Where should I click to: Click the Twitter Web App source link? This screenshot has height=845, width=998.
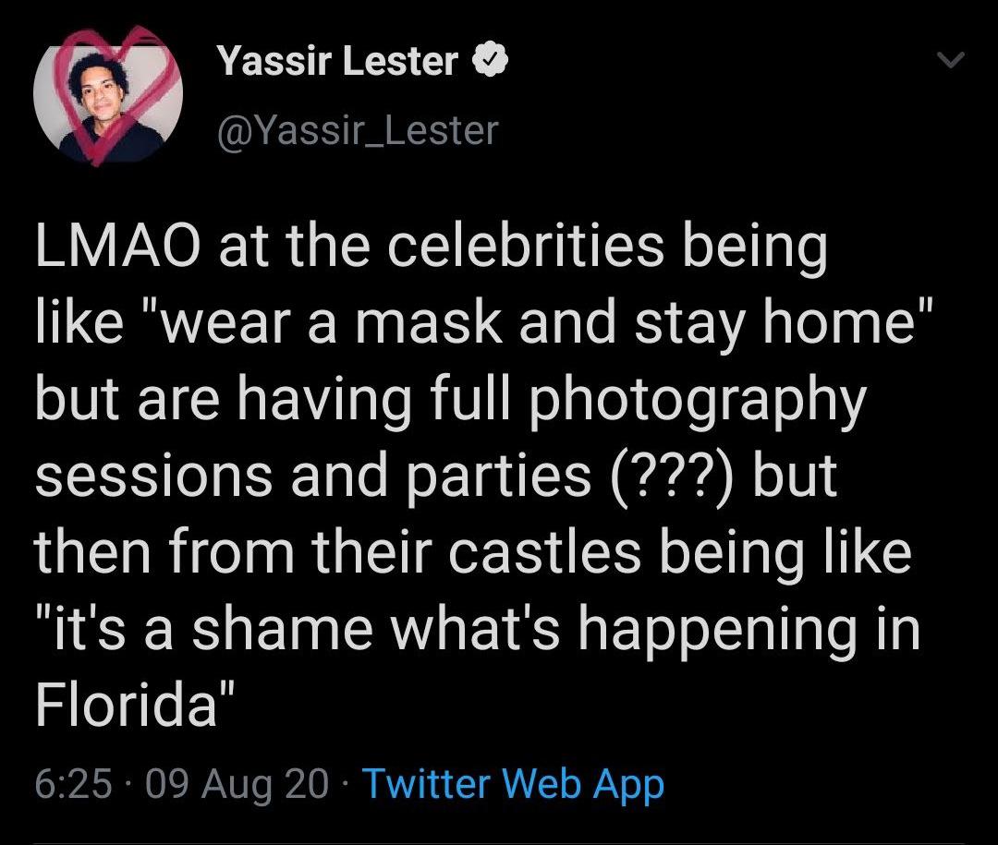click(x=513, y=783)
